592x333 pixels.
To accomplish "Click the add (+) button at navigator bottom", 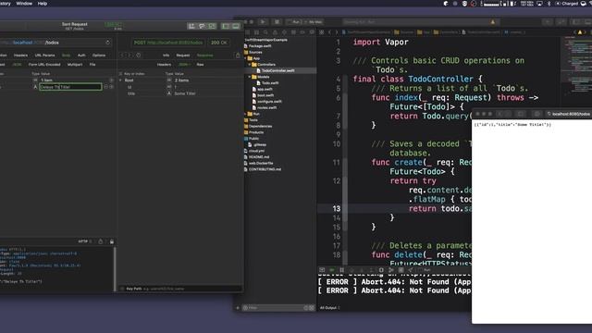I will point(238,308).
